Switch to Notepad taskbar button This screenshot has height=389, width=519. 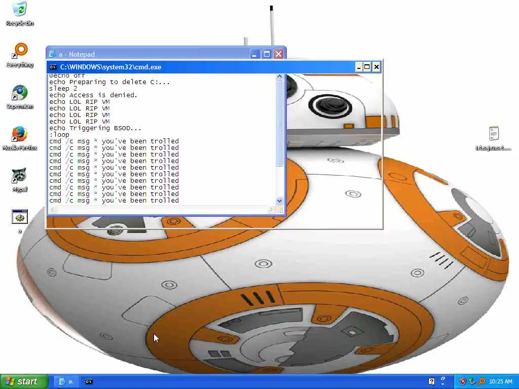pyautogui.click(x=66, y=381)
